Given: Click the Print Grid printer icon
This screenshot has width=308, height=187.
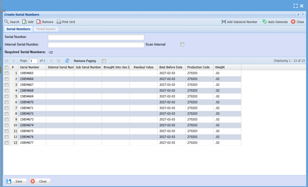Looking at the screenshot, I should click(59, 22).
